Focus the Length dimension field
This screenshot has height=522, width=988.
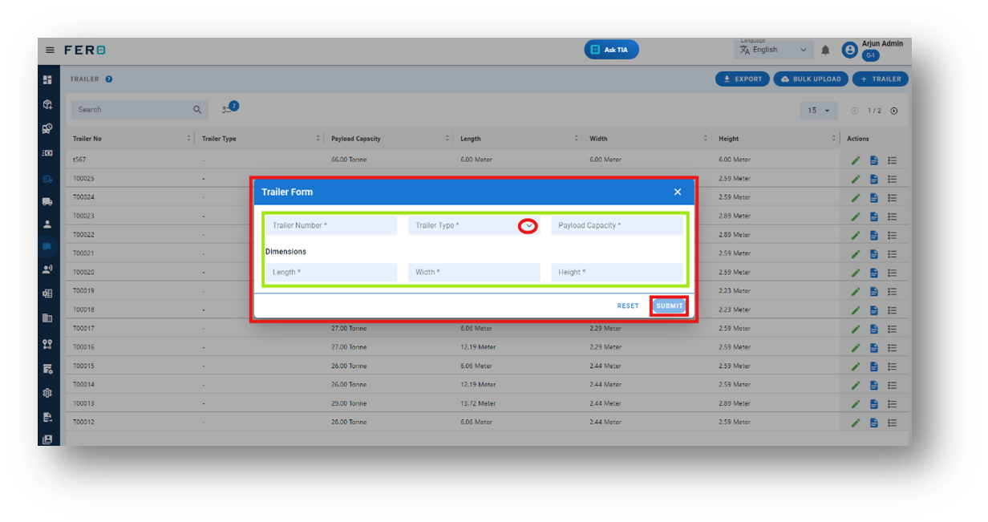point(331,272)
